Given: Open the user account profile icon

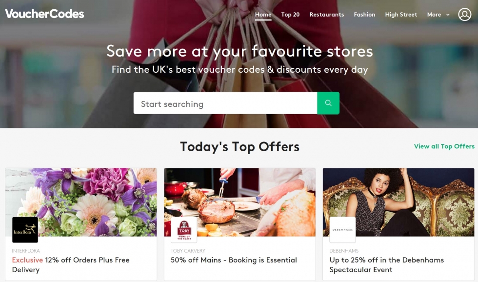Looking at the screenshot, I should (464, 14).
